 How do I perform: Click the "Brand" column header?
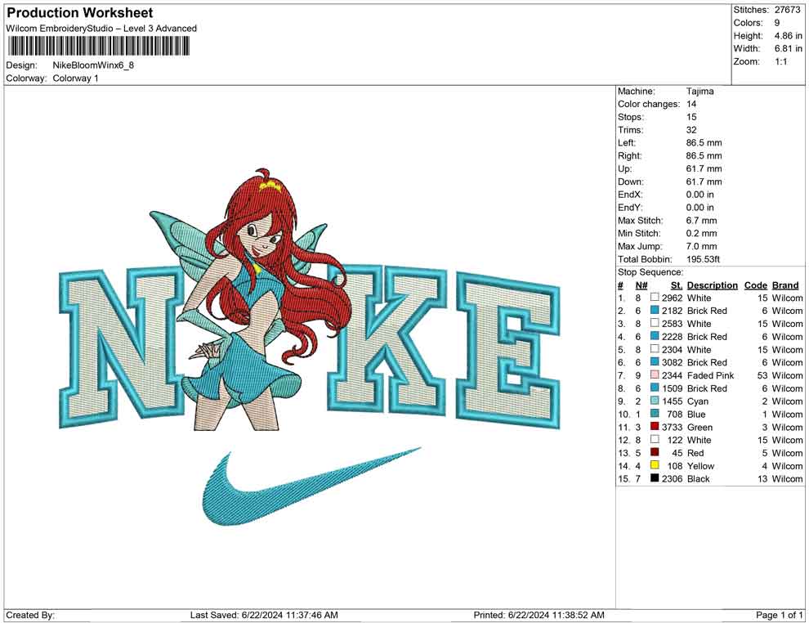point(785,285)
